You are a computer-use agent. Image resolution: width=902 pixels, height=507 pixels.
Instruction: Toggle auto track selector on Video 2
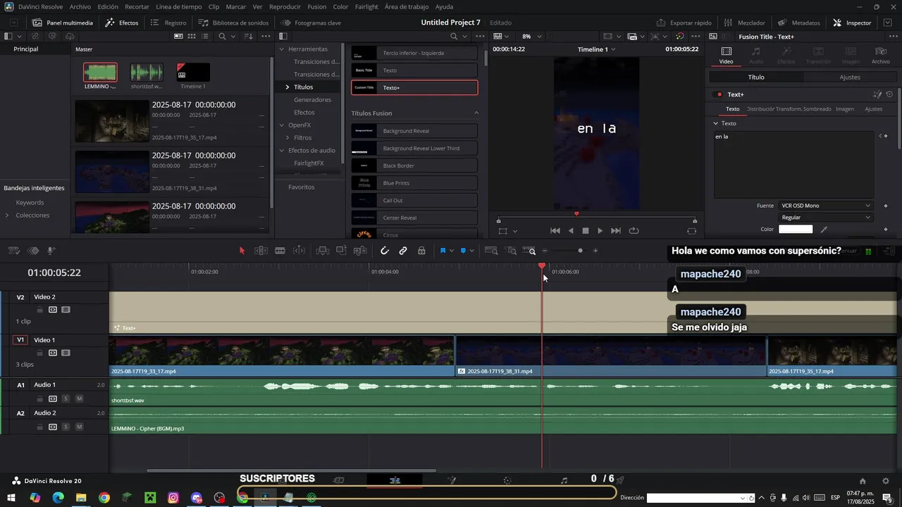tap(53, 310)
